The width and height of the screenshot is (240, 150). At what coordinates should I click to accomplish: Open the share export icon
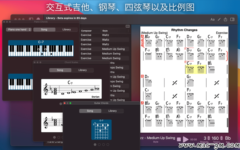225,19
